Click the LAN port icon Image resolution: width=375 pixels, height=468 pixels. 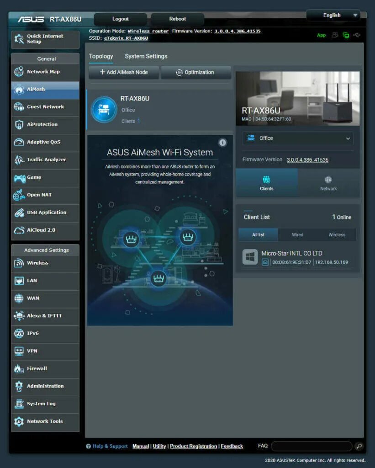click(19, 281)
